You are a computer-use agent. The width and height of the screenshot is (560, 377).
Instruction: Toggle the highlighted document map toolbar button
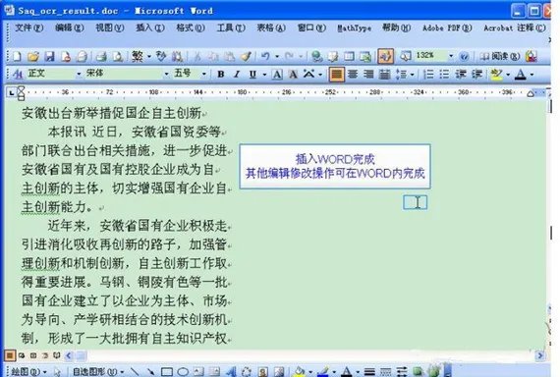(386, 56)
